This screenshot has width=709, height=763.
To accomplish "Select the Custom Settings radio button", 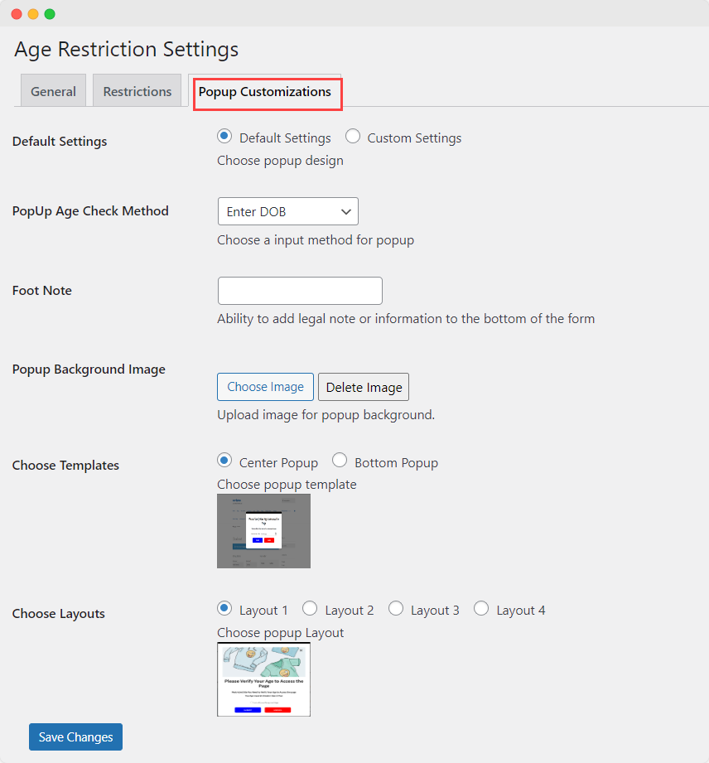I will (x=353, y=138).
